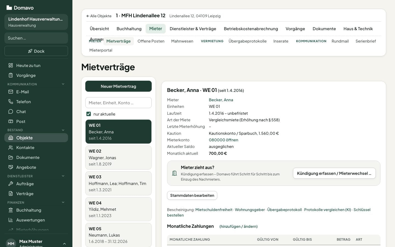Viewport: 395px width, 247px height.
Task: Click the Vorgänge clipboard icon in sidebar
Action: click(11, 75)
